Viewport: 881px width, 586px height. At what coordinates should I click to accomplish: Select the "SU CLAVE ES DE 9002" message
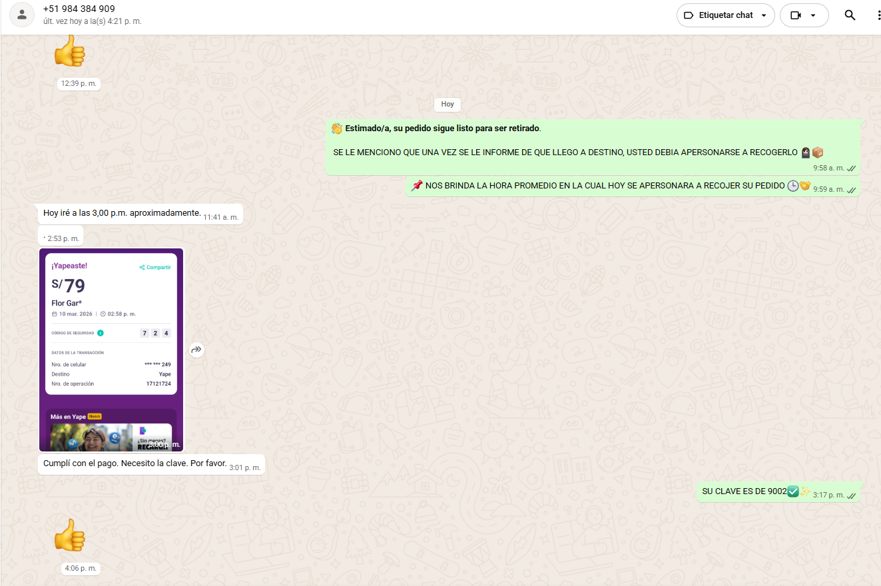[744, 491]
